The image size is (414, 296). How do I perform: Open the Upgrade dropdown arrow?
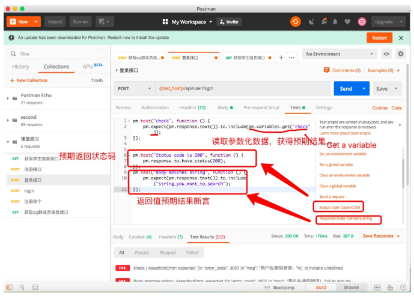tap(401, 22)
